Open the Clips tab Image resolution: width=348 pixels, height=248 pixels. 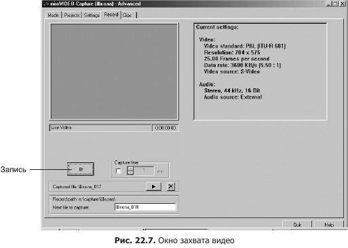[129, 15]
